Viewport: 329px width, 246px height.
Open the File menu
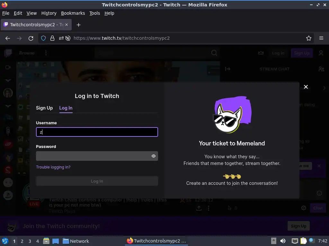6,13
